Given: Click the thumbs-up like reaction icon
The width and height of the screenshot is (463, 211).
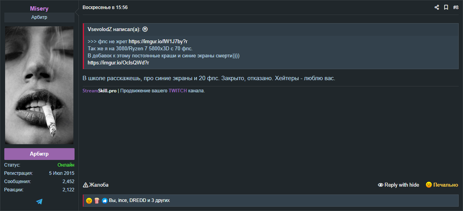Looking at the screenshot, I should coord(104,201).
